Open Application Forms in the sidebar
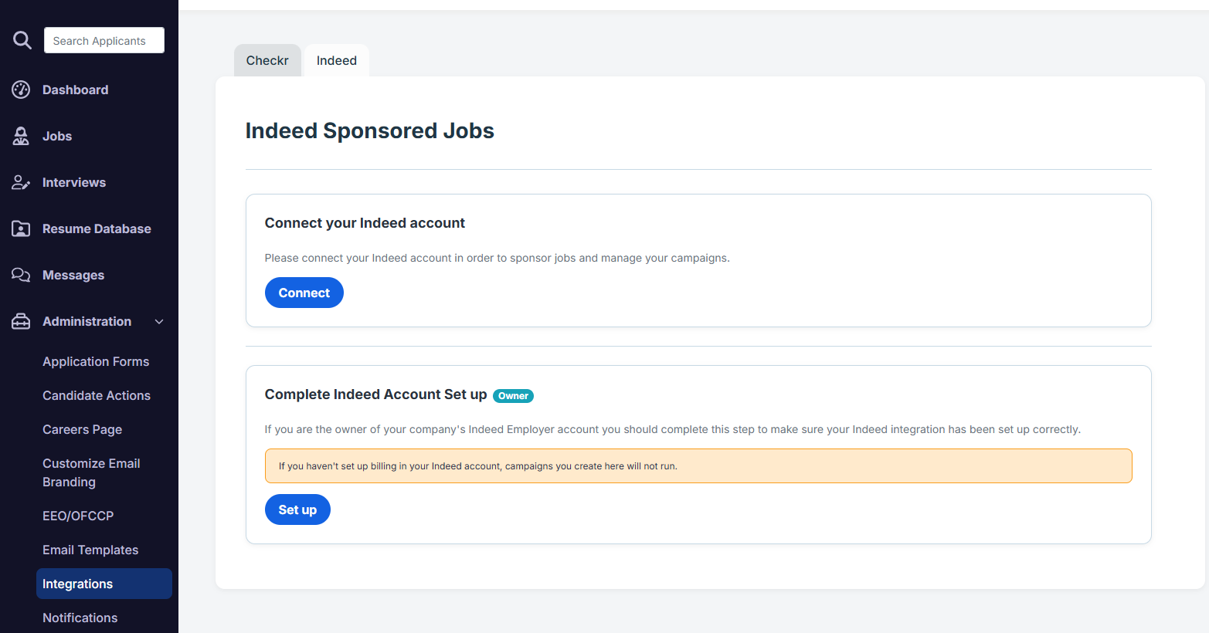This screenshot has height=633, width=1209. point(96,361)
